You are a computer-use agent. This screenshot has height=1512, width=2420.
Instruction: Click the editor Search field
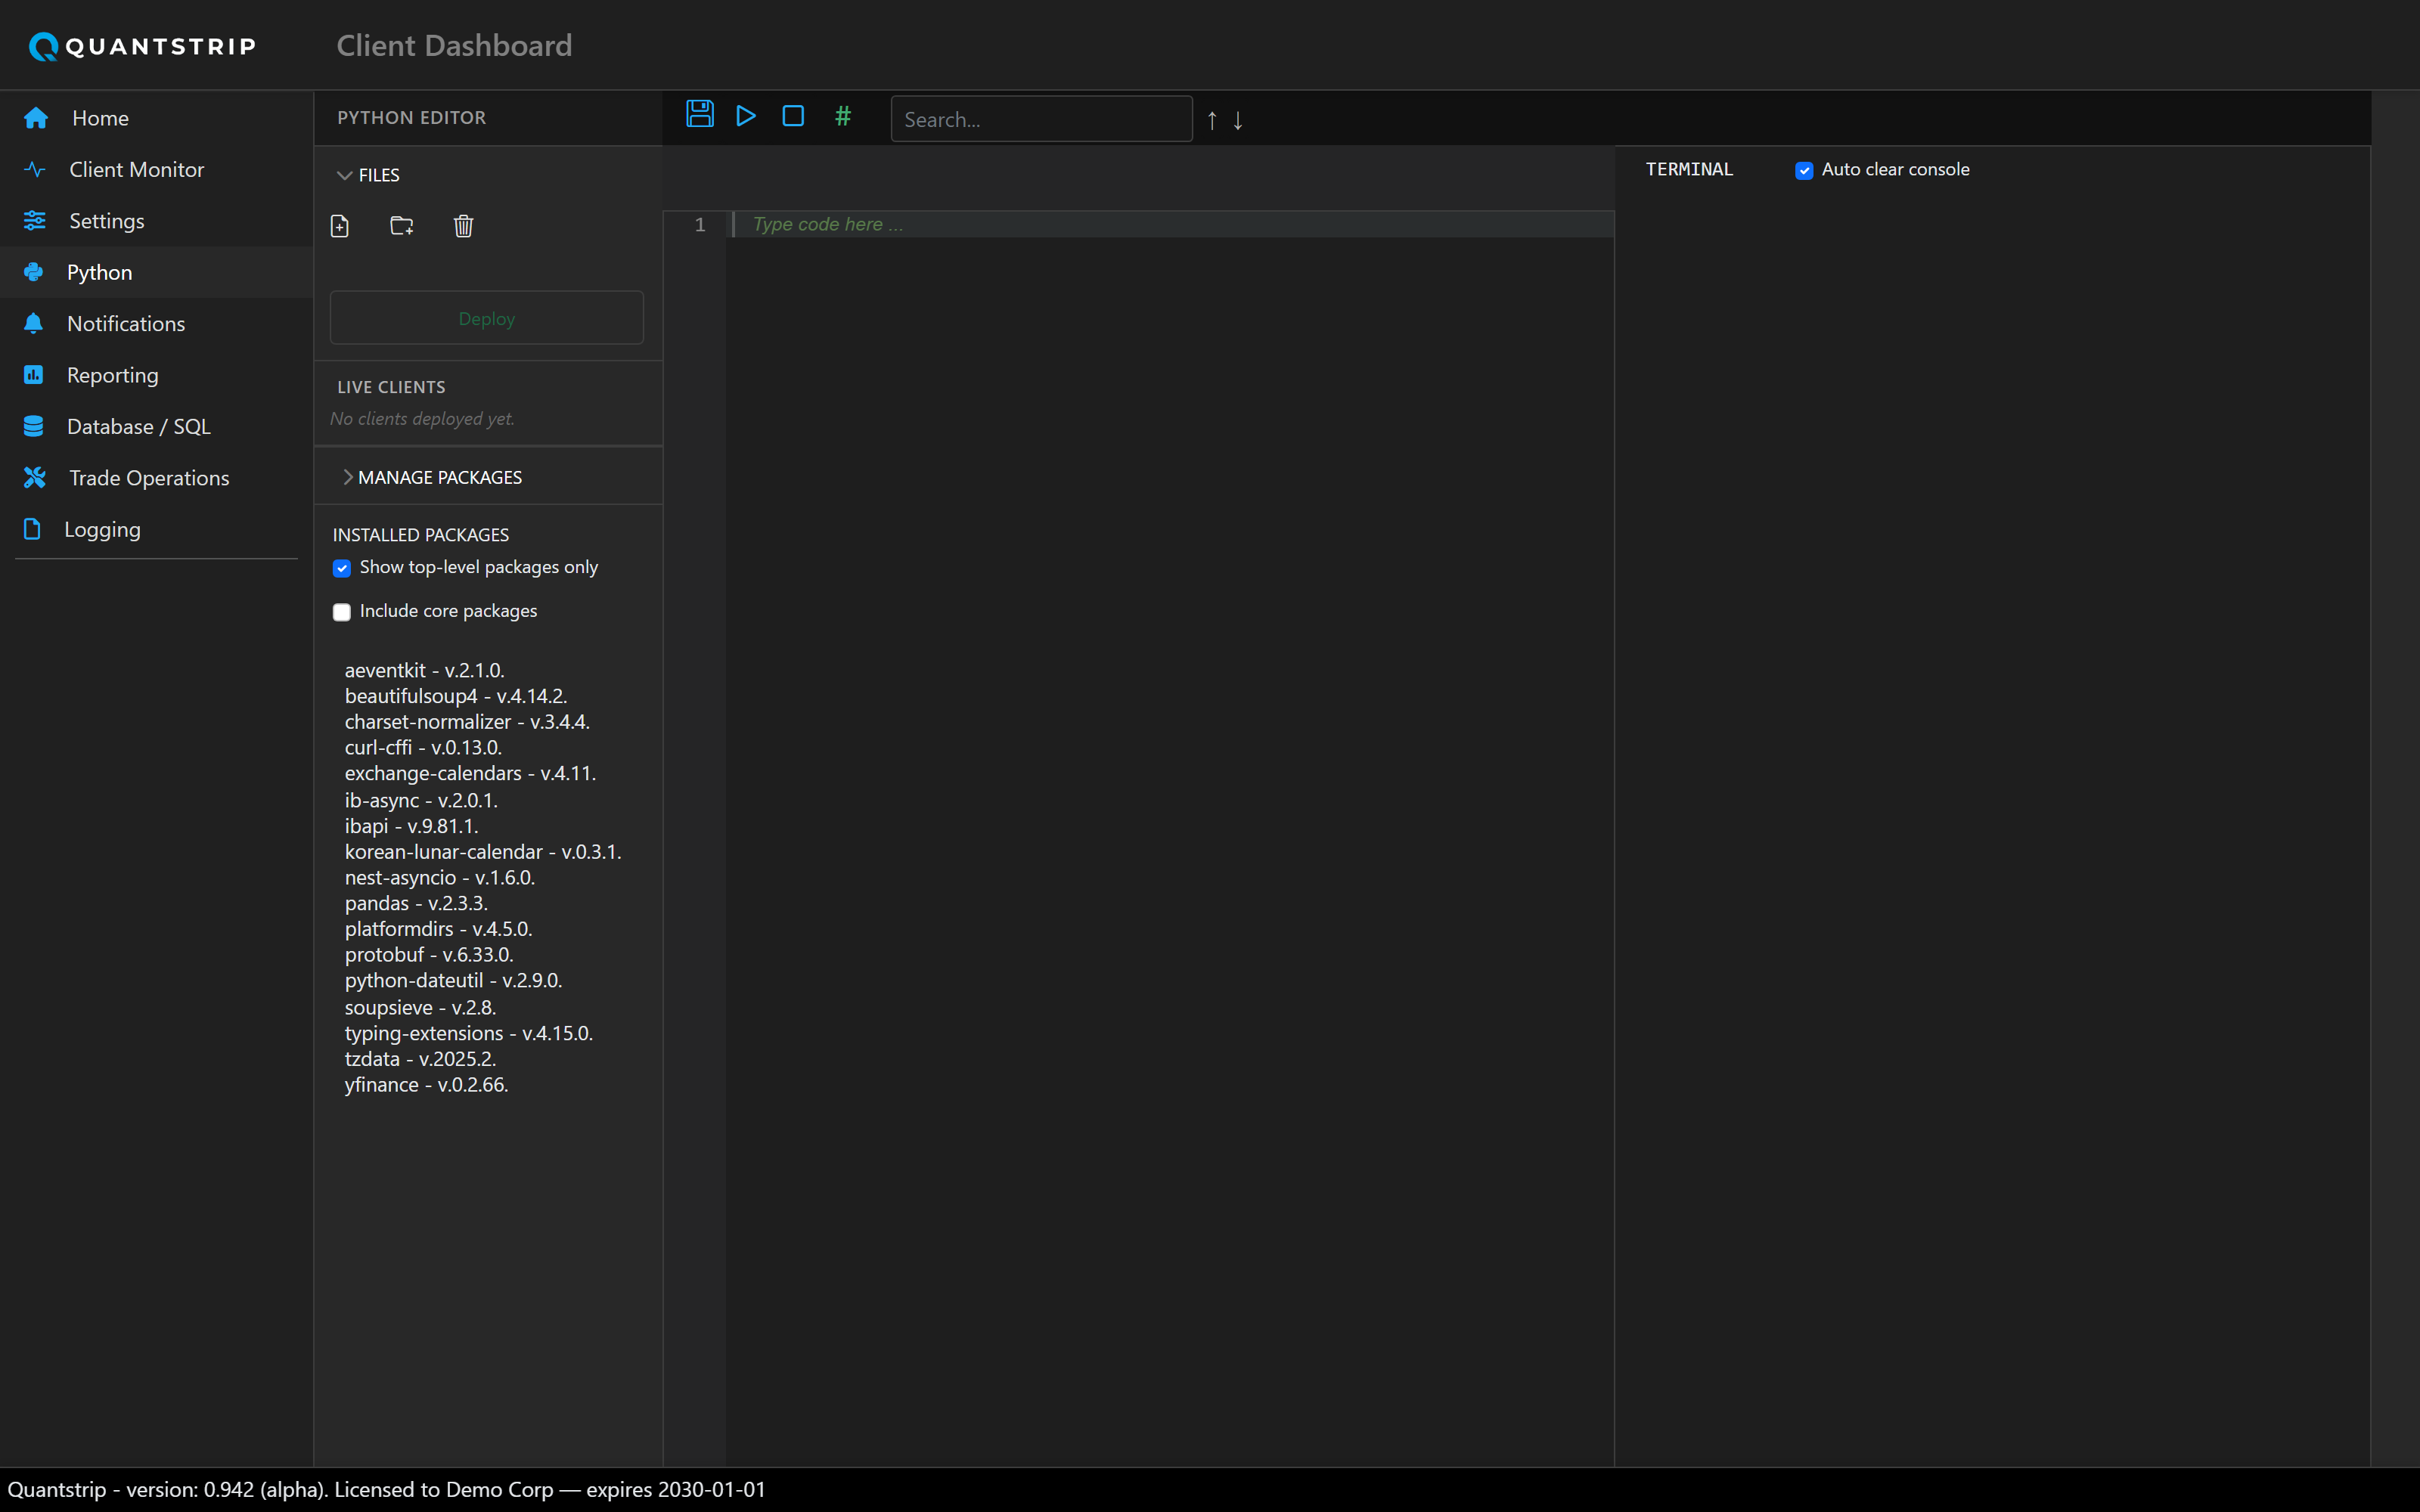[x=1041, y=119]
